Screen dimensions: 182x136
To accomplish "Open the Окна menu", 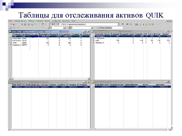I will (73, 21).
